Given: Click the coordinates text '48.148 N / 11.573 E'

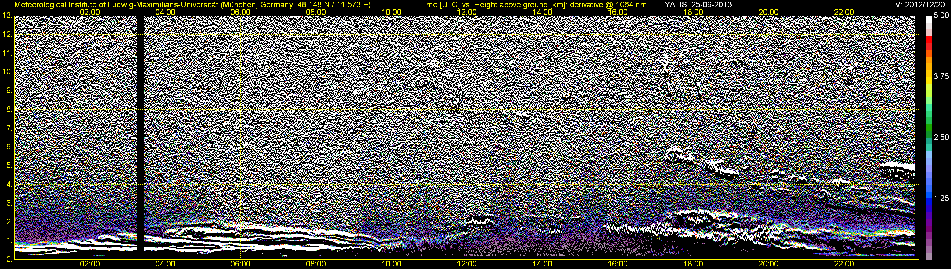Looking at the screenshot, I should click(332, 4).
